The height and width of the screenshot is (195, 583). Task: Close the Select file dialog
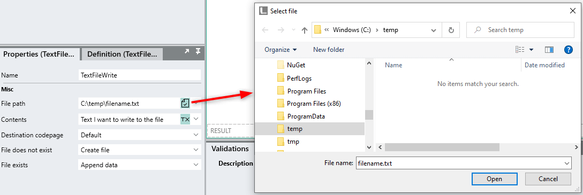(x=573, y=11)
